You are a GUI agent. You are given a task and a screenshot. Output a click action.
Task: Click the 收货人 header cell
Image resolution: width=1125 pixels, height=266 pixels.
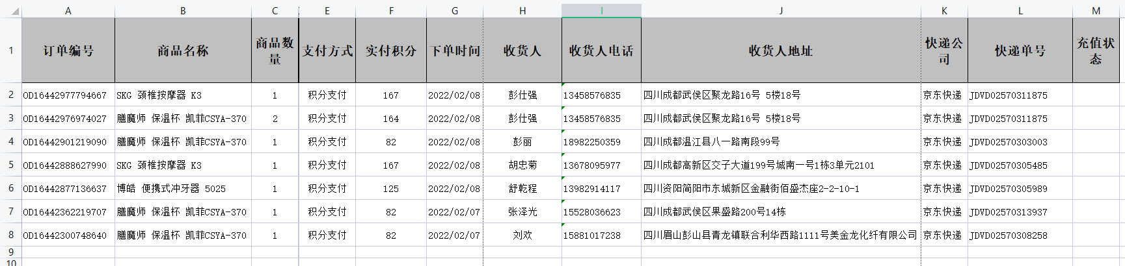pos(522,51)
